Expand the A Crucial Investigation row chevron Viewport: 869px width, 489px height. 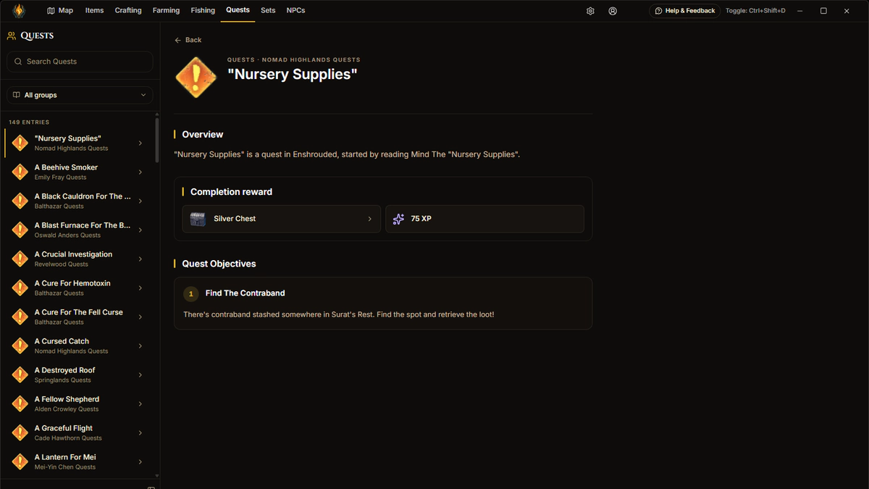pos(140,259)
